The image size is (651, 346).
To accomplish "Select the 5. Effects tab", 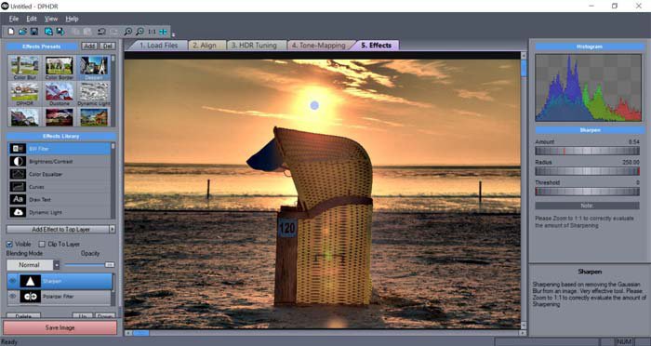I will click(376, 46).
